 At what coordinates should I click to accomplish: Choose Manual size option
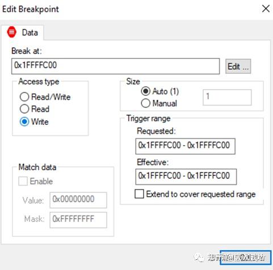click(159, 103)
